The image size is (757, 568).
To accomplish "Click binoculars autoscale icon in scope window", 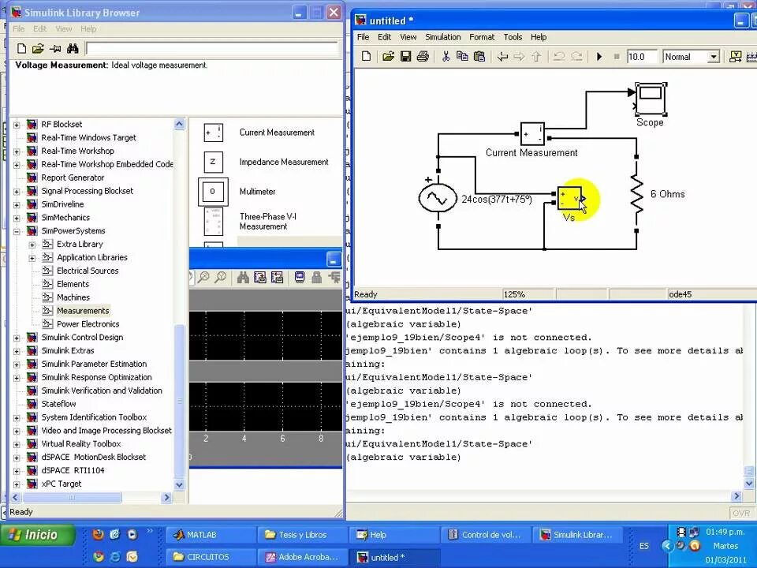I will click(243, 277).
